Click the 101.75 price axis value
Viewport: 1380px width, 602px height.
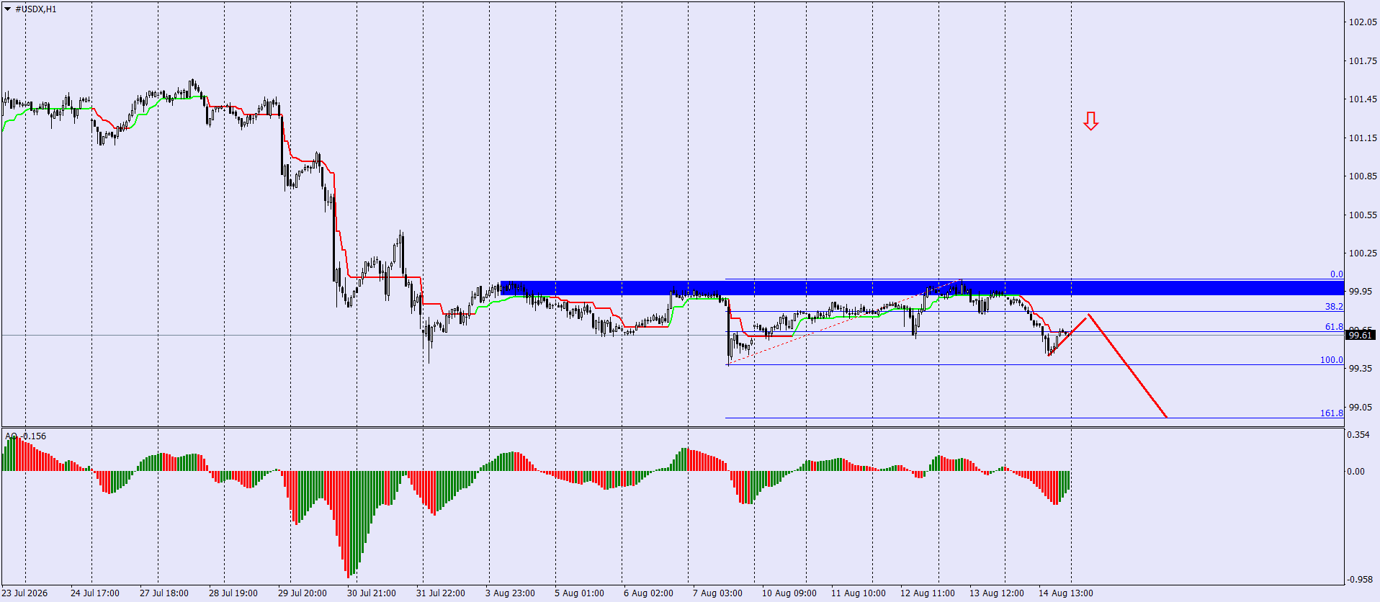point(1362,61)
